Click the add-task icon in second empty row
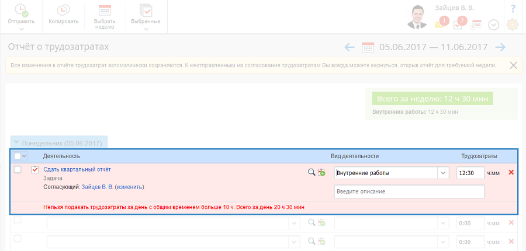 321,241
